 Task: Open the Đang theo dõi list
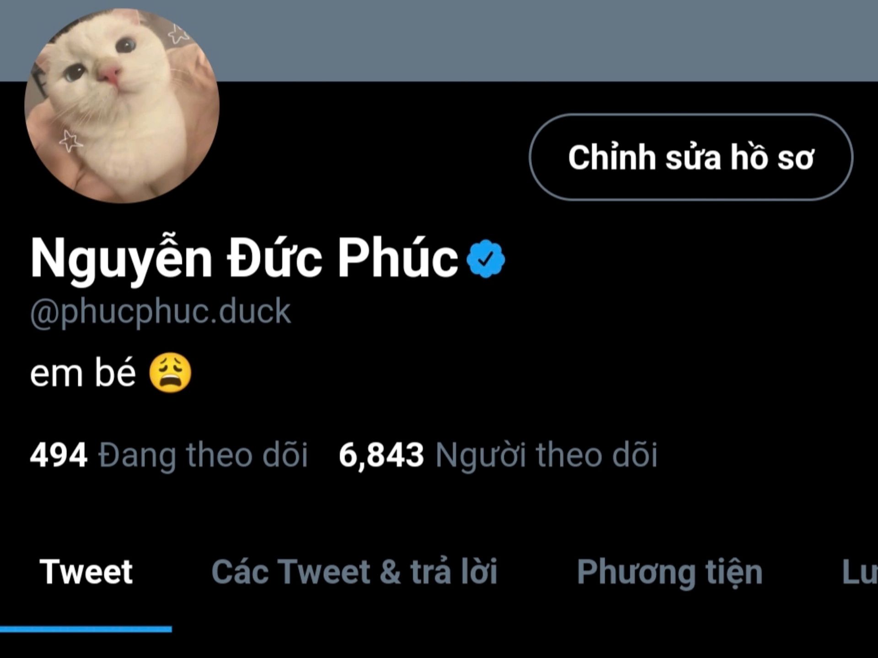tap(203, 456)
